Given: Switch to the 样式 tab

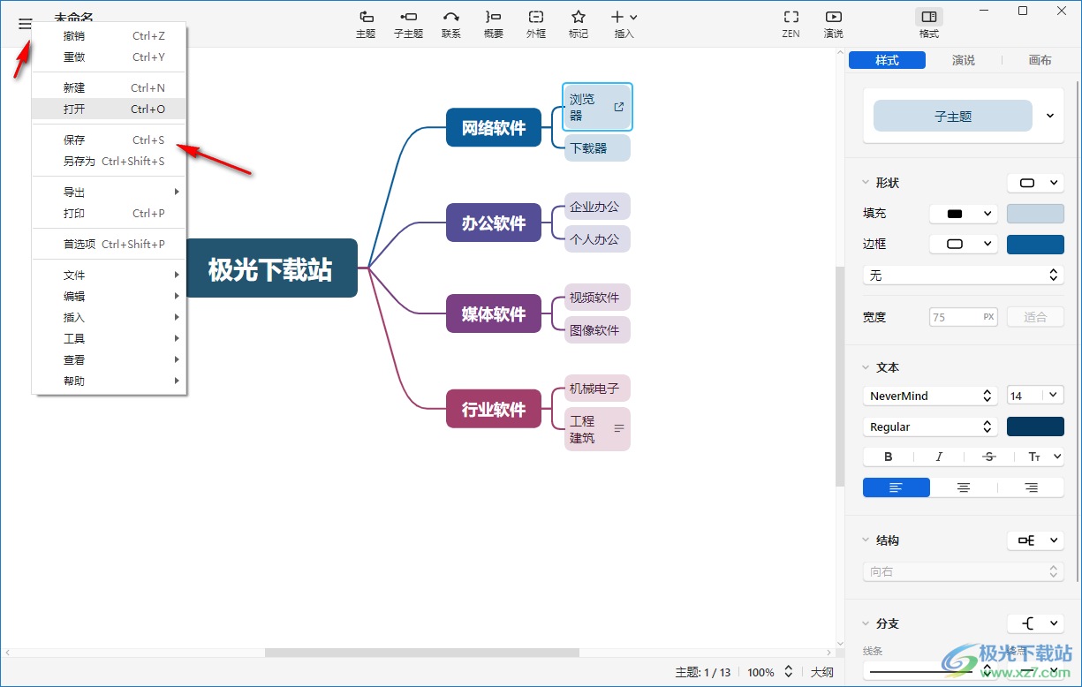Looking at the screenshot, I should point(887,60).
